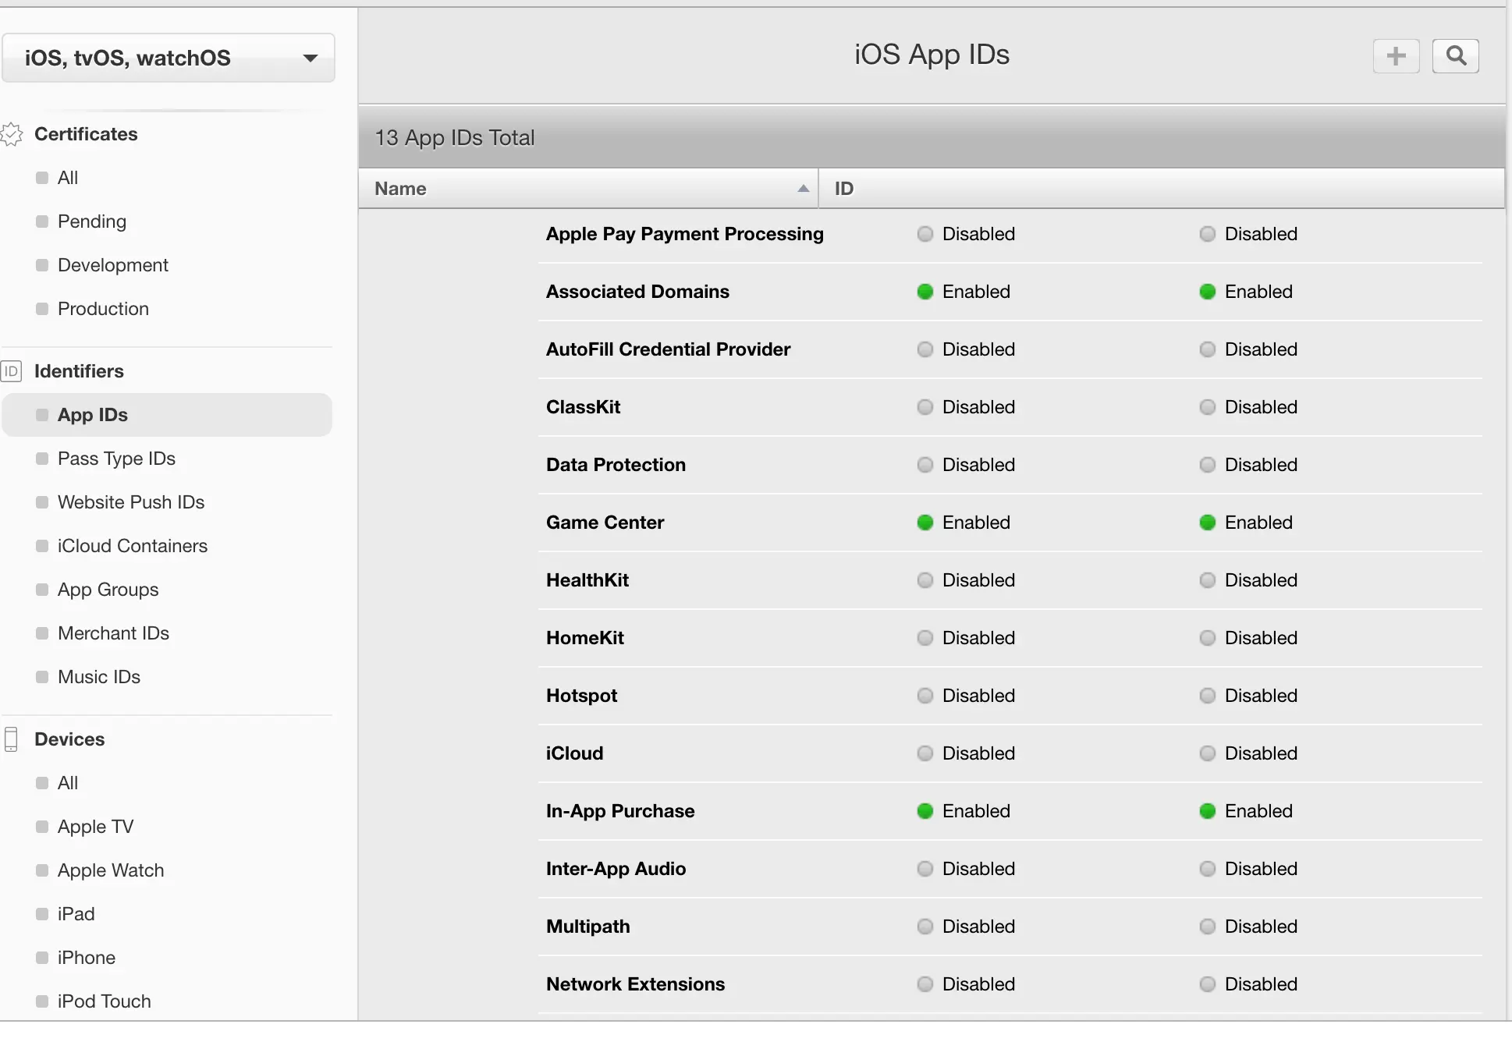Open the iOS, tvOS, watchOS platform dropdown
Viewport: 1512px width, 1056px height.
(x=169, y=58)
